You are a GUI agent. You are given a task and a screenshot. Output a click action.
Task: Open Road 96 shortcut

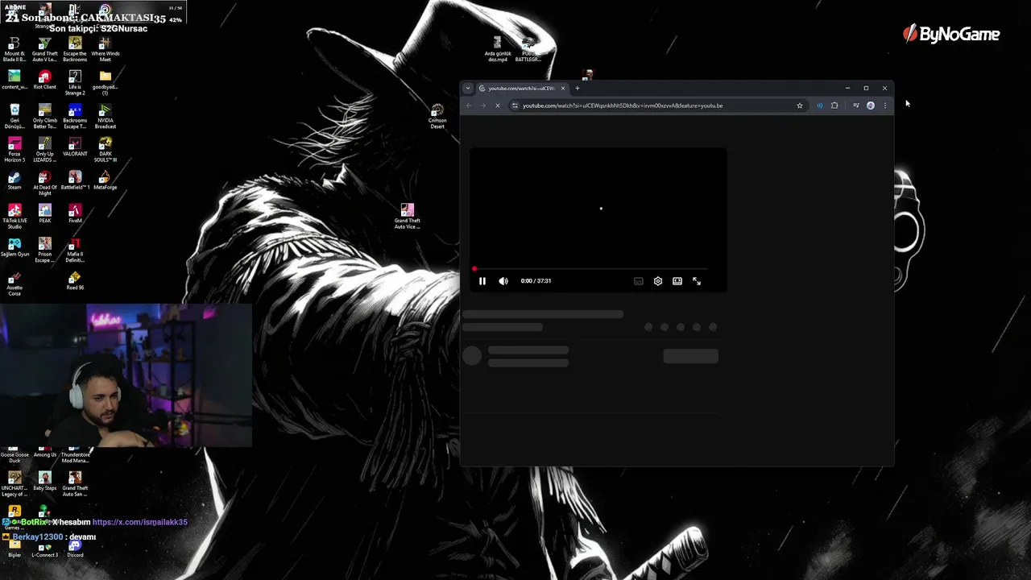point(75,280)
